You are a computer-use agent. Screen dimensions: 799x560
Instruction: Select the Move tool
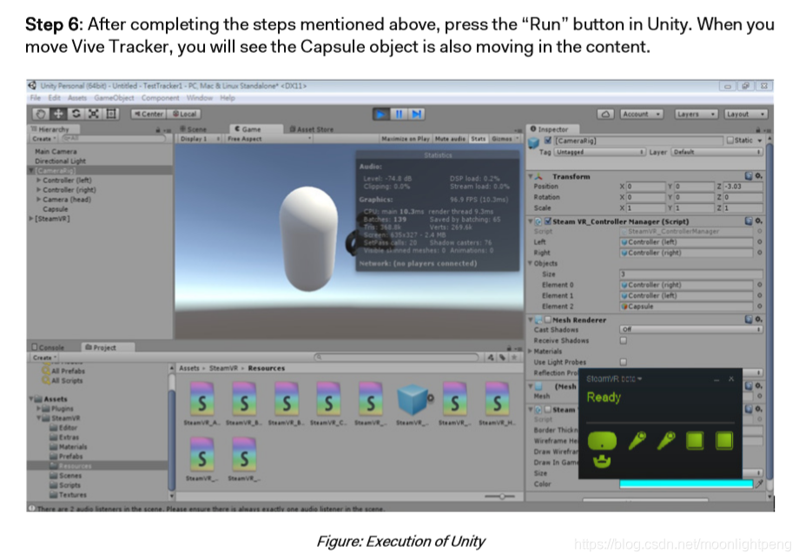(x=58, y=114)
